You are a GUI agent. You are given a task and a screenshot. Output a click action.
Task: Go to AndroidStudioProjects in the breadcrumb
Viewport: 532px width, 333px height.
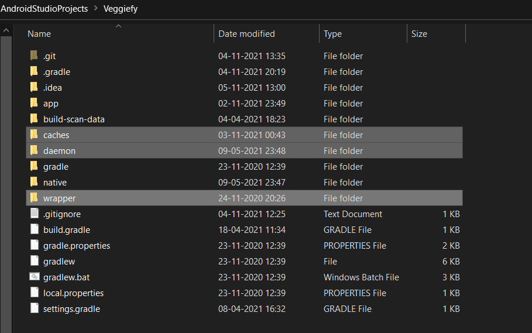coord(44,8)
